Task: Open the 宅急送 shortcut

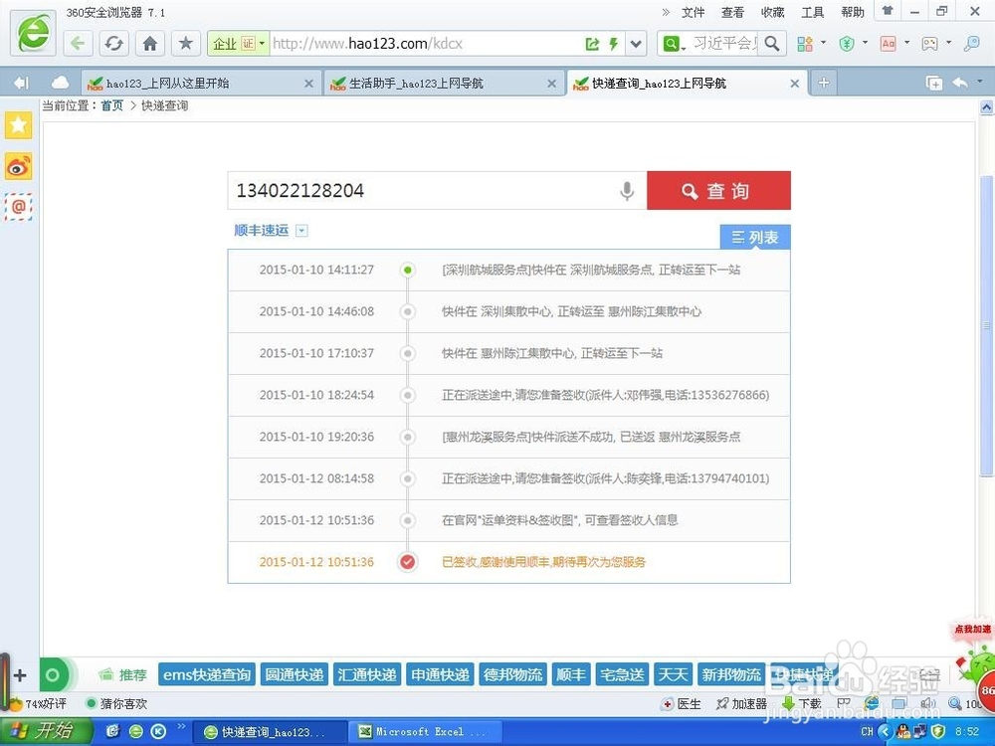Action: [x=623, y=674]
